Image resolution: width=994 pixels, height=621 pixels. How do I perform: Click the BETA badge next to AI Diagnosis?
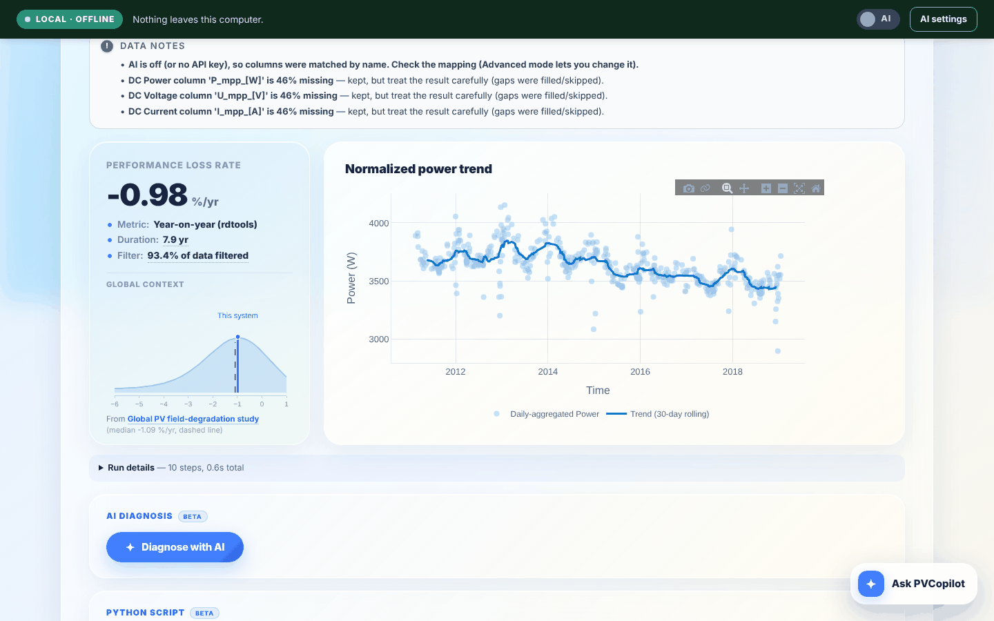point(193,517)
